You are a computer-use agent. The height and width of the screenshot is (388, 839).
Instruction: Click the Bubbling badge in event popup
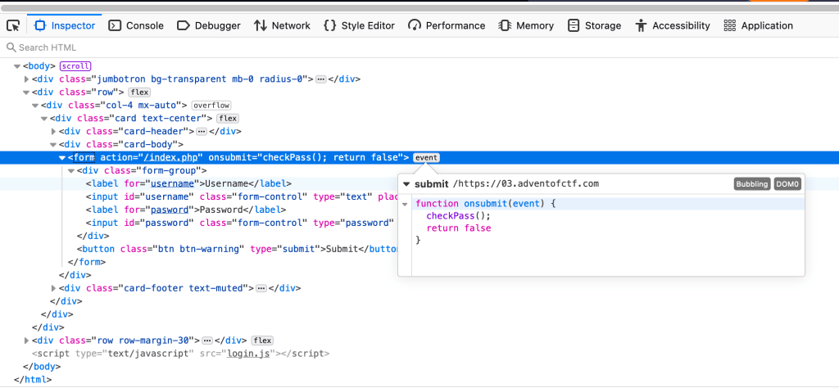pos(752,184)
